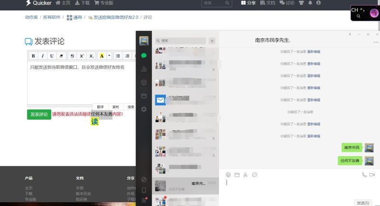Apply superscript in the comment editor
Viewport: 380px width, 206px height.
(82, 56)
